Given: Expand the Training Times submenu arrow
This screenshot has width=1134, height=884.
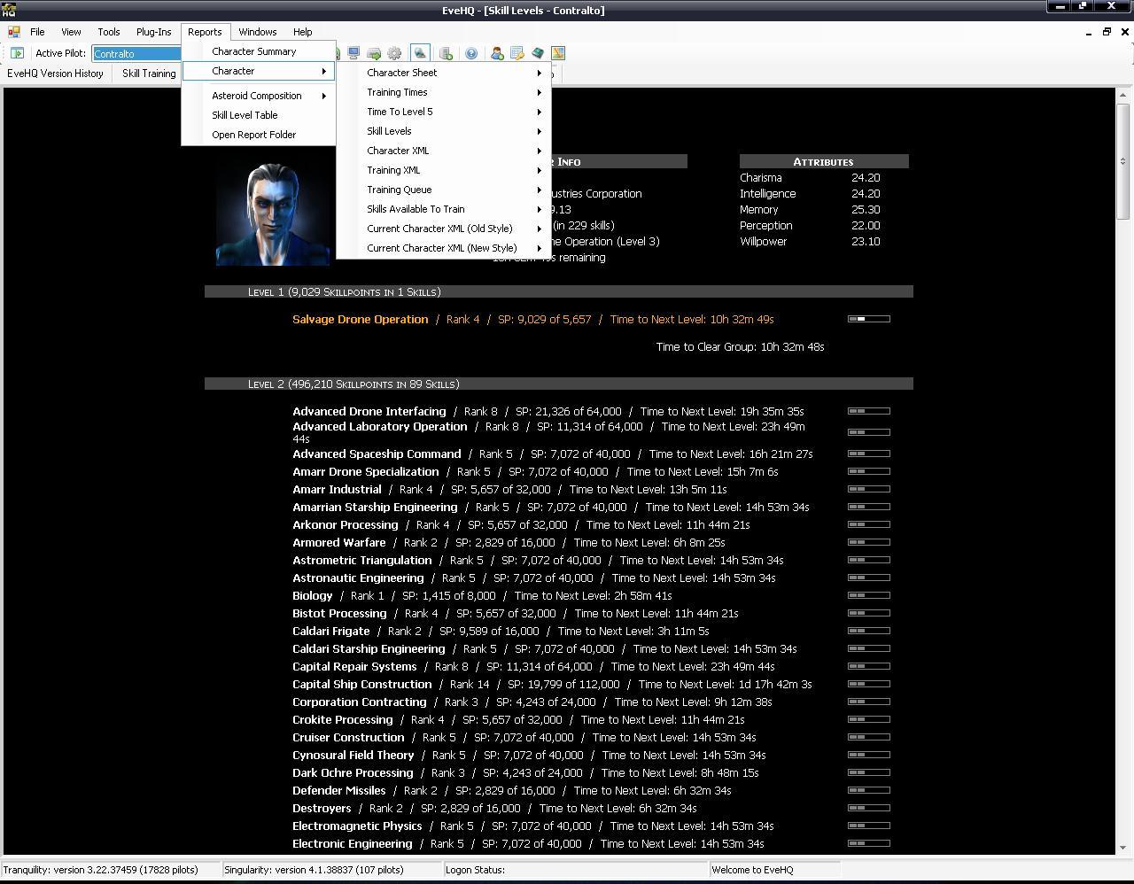Looking at the screenshot, I should (539, 92).
